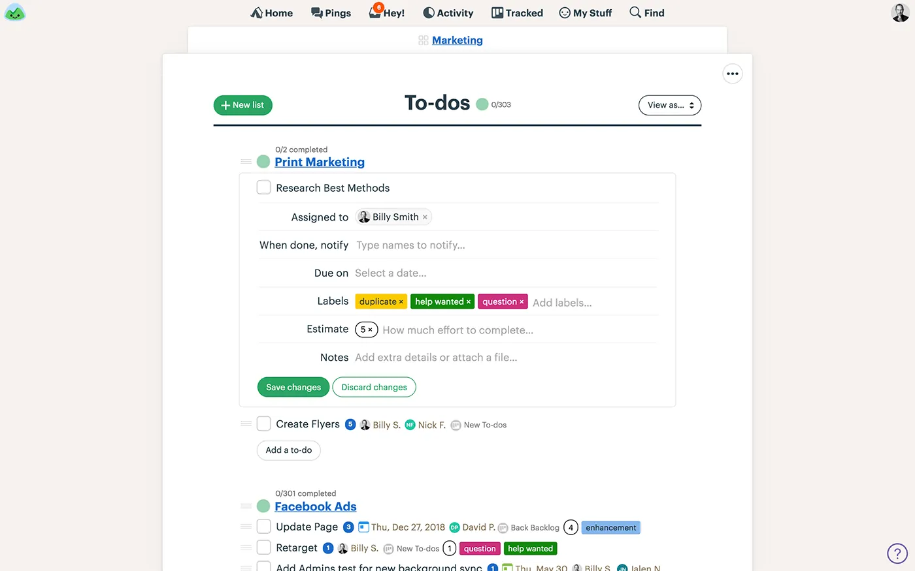Click the progress circle beside Facebook Ads
The image size is (915, 571).
coord(263,506)
